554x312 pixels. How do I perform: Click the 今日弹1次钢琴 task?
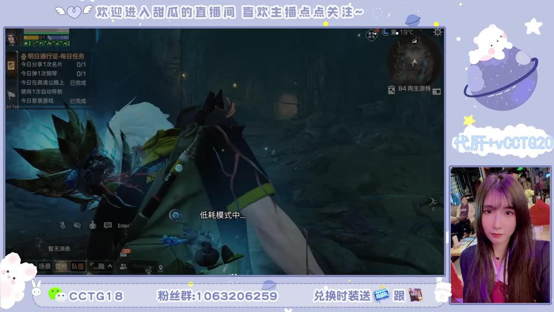click(x=39, y=73)
